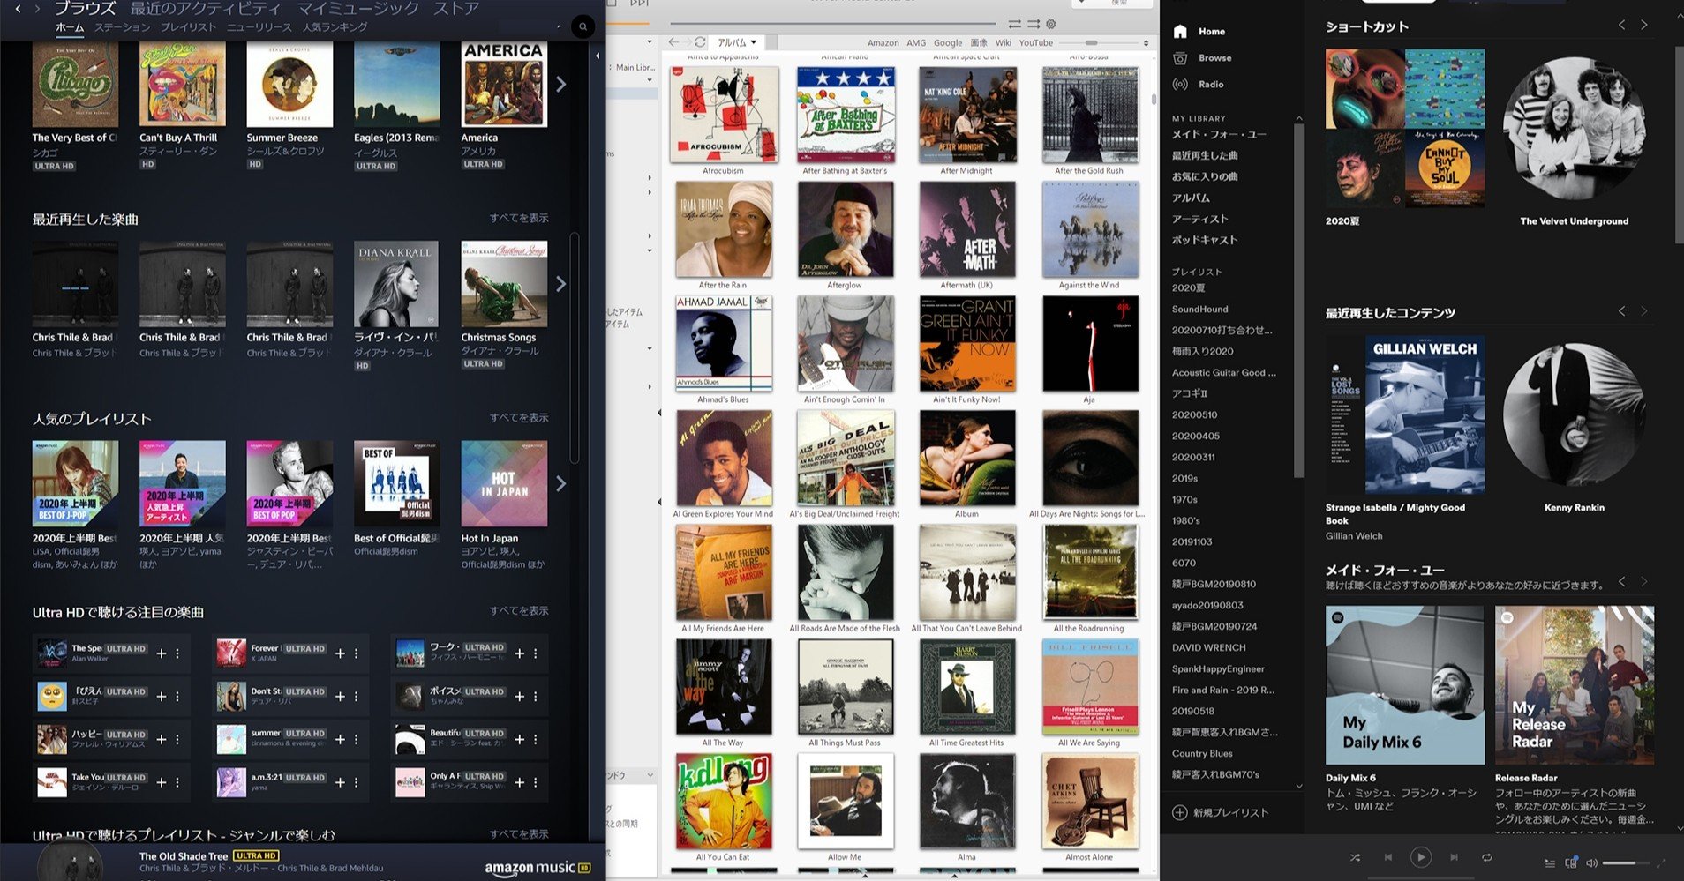1684x881 pixels.
Task: Switch to the ステーション tab
Action: pos(123,27)
